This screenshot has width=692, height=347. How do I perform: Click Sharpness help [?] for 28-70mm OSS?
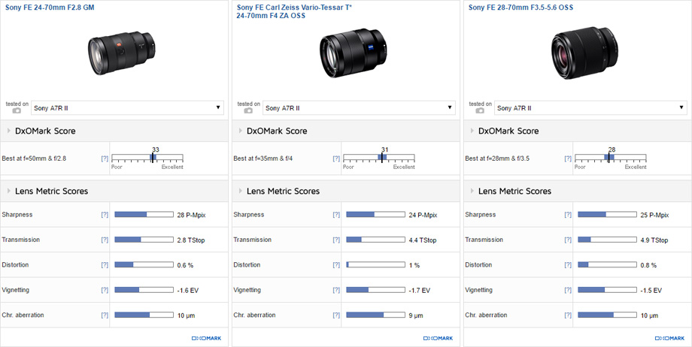pyautogui.click(x=568, y=215)
